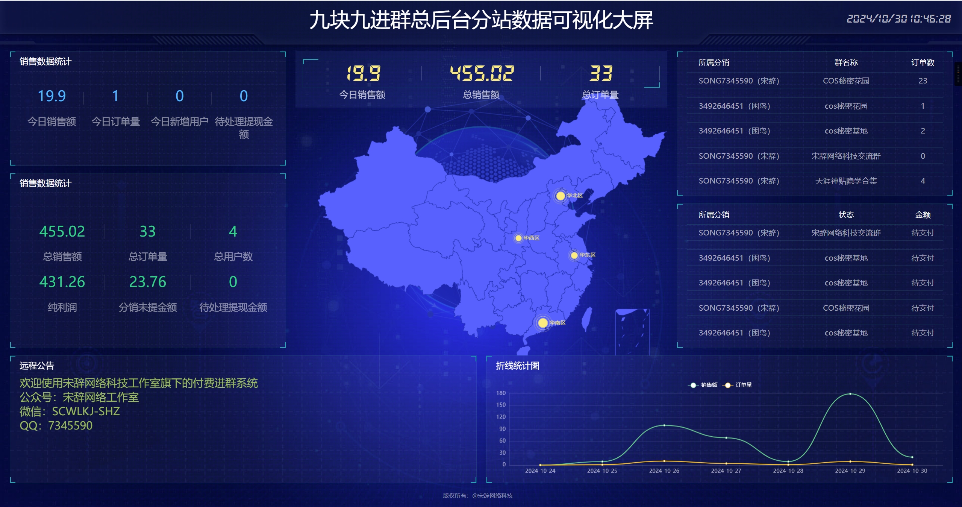Viewport: 962px width, 507px height.
Task: Click the 群名称 column header
Action: (x=846, y=62)
